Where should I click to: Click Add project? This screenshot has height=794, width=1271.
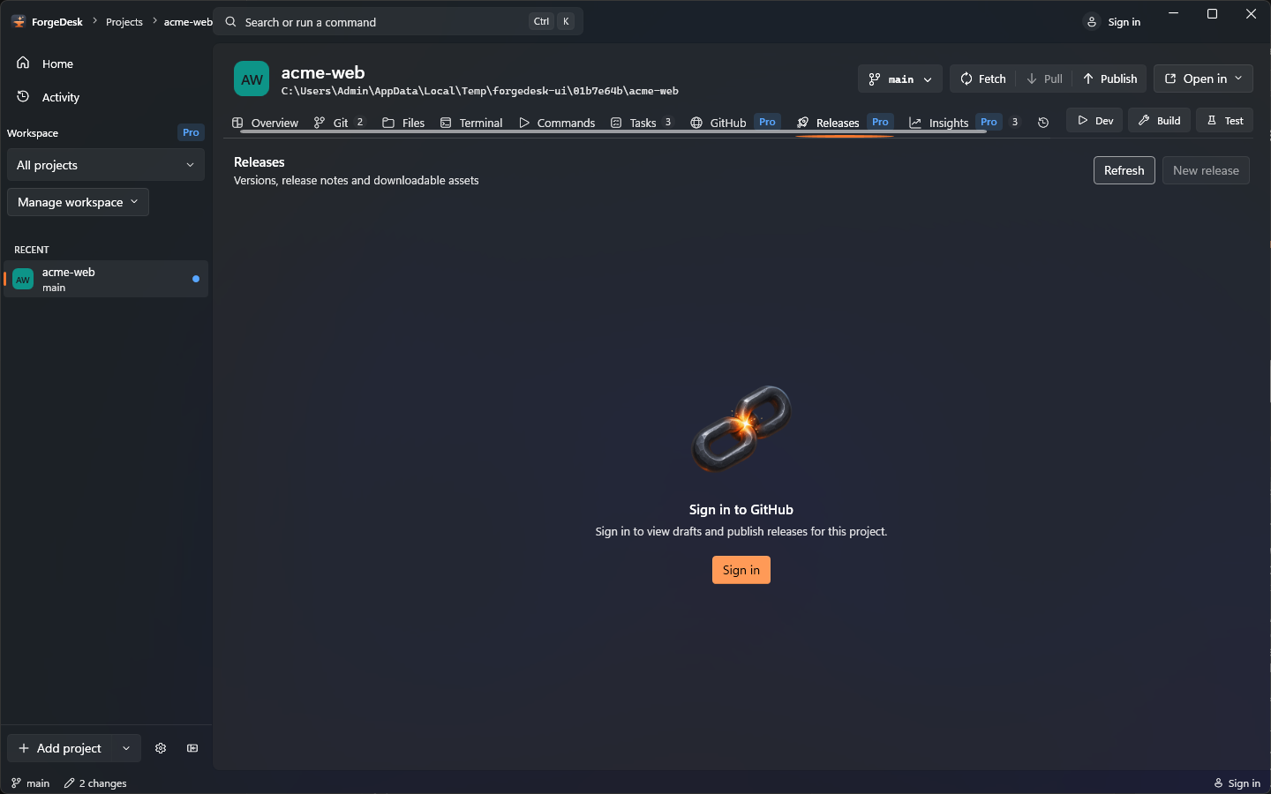pos(61,748)
